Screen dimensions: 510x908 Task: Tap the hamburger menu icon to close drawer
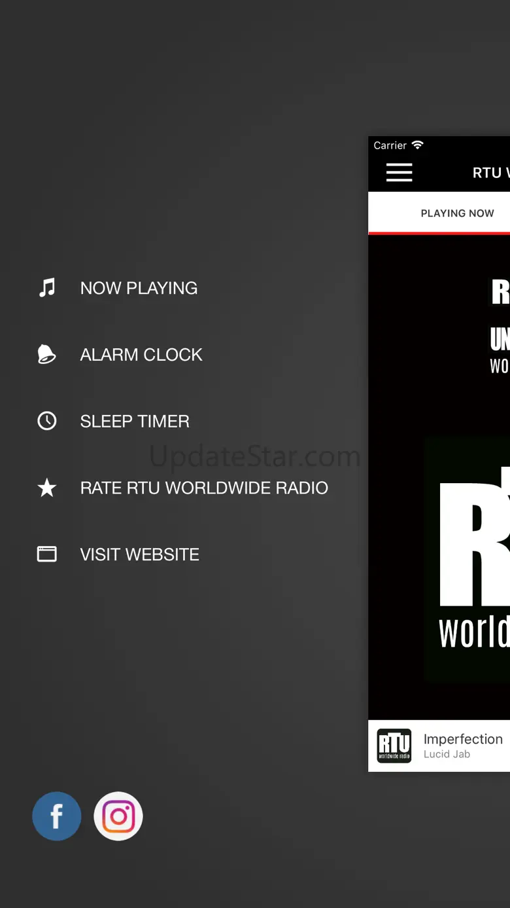click(399, 172)
